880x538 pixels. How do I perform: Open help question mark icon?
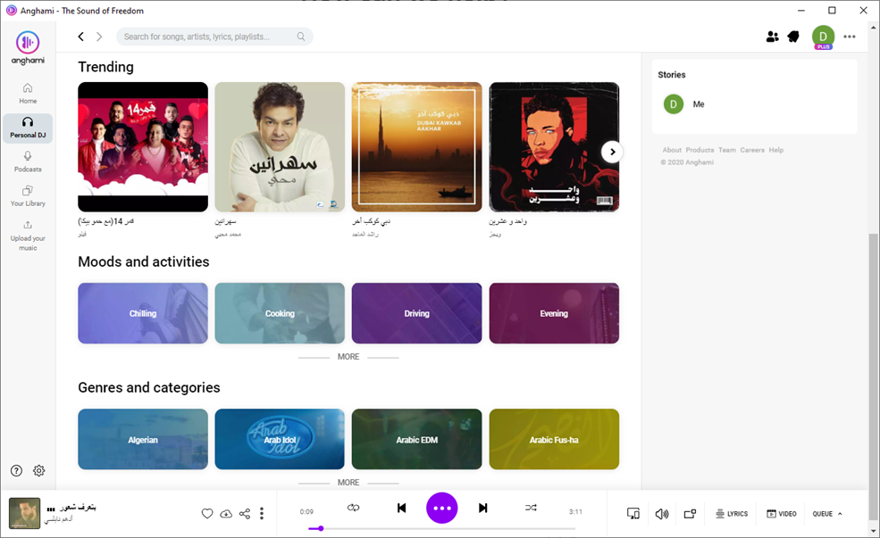click(x=16, y=471)
